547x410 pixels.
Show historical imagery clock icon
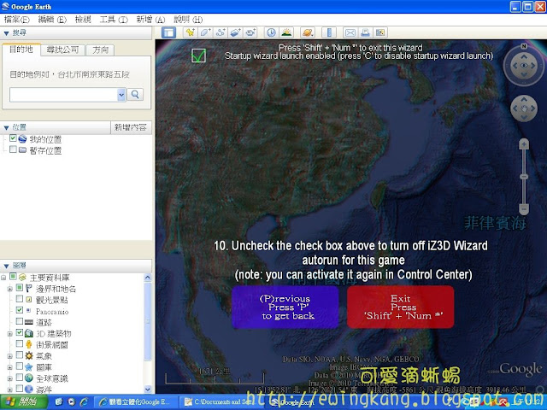click(272, 32)
